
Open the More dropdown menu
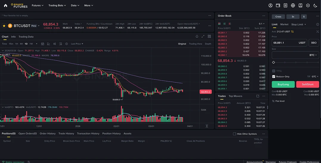tap(89, 6)
